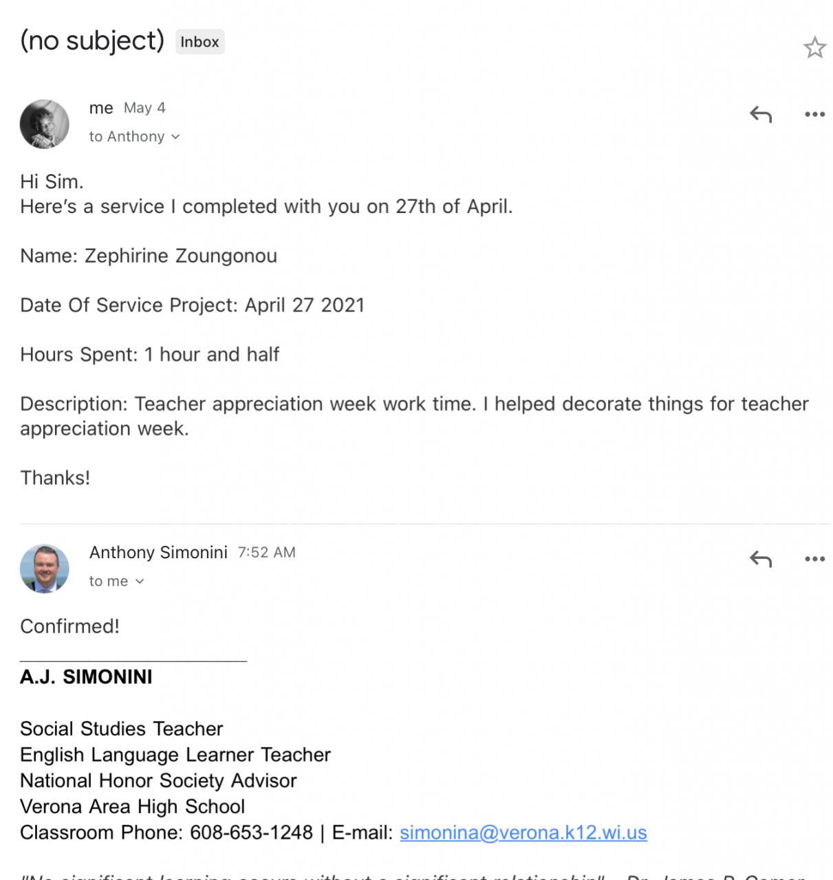Screen dimensions: 833x880
Task: Click the 7:52 AM timestamp
Action: tap(267, 553)
